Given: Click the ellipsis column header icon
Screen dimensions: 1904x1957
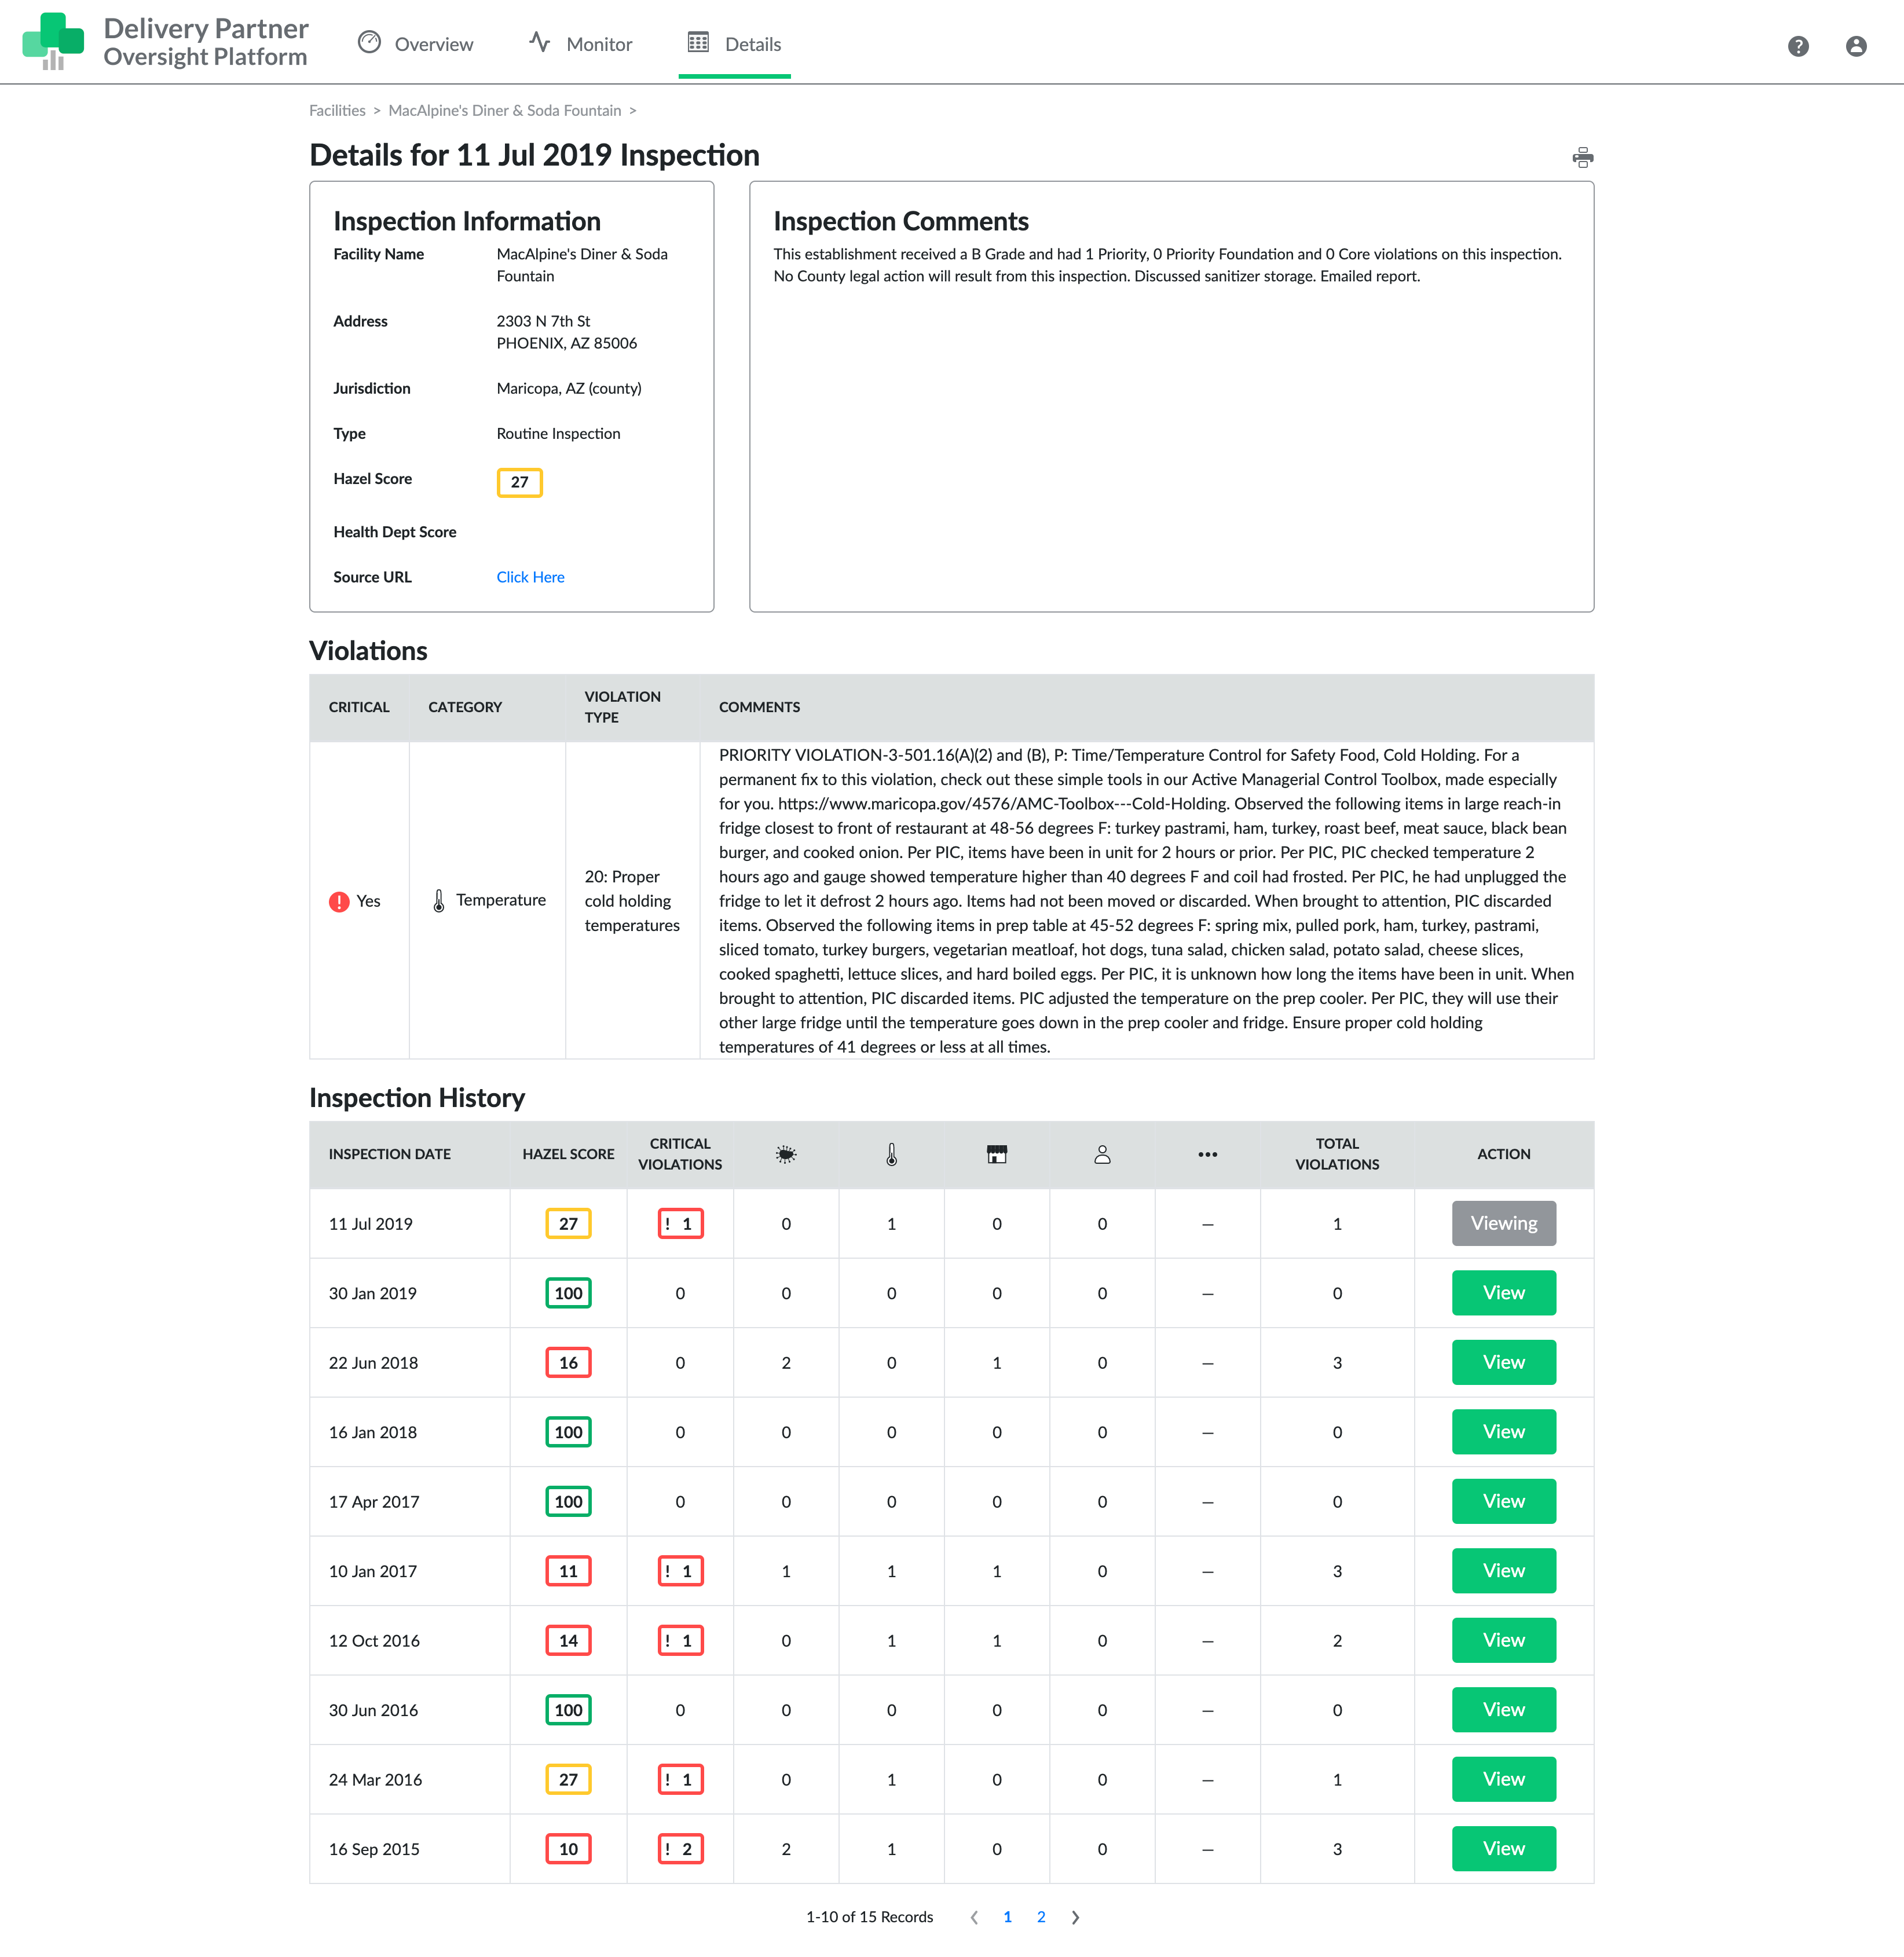Looking at the screenshot, I should tap(1207, 1154).
